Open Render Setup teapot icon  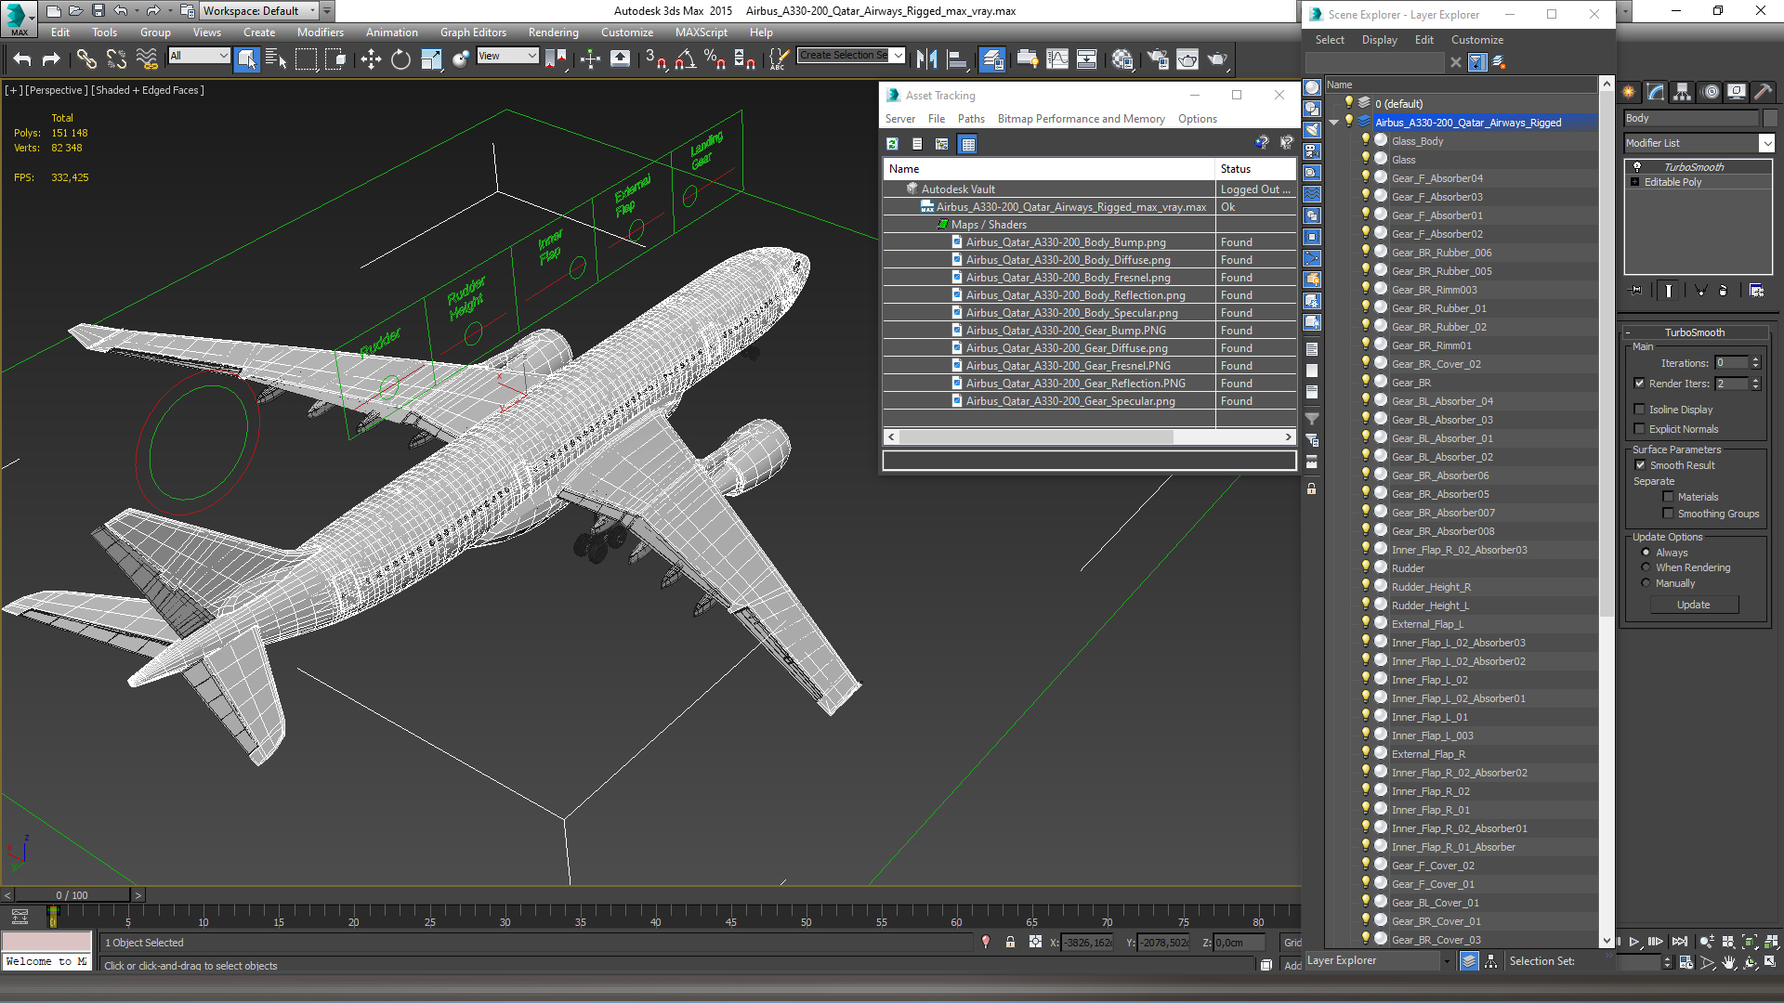pyautogui.click(x=1158, y=59)
